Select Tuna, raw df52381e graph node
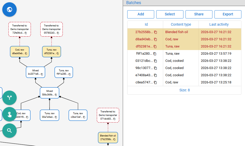Viewport: 245px width, 146px height. (52, 52)
